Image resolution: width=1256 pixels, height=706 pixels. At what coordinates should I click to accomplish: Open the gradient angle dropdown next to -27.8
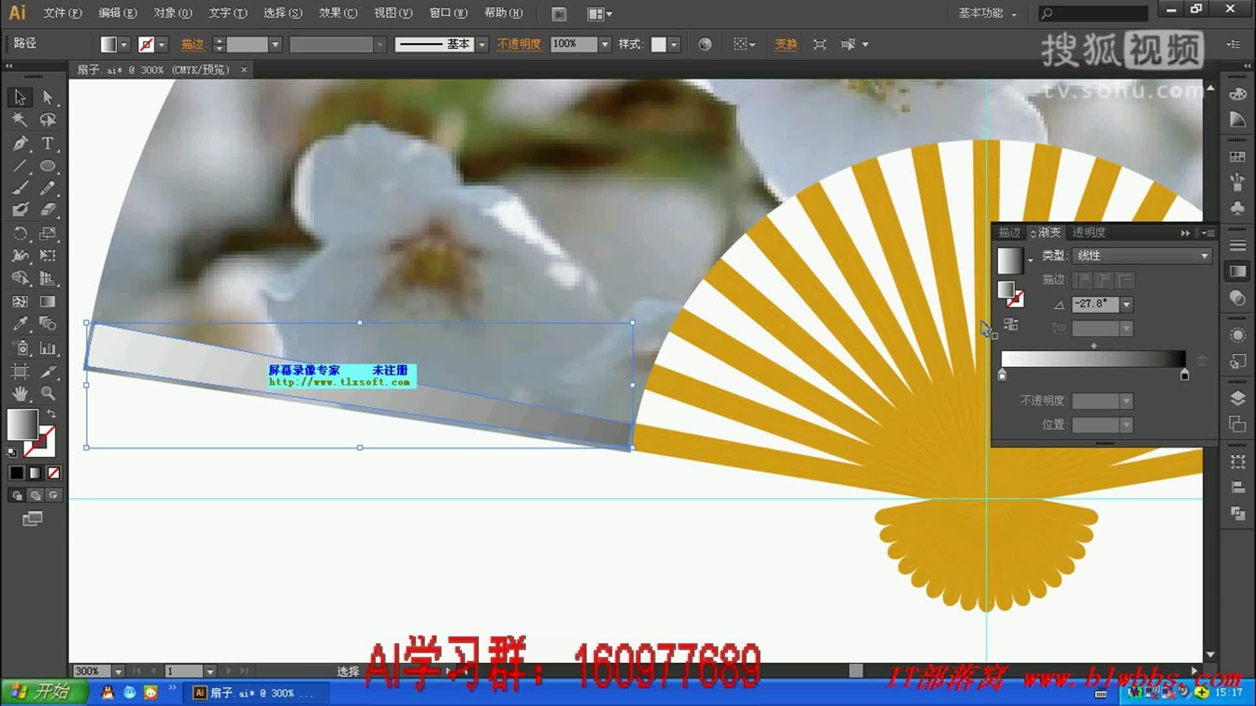point(1126,305)
